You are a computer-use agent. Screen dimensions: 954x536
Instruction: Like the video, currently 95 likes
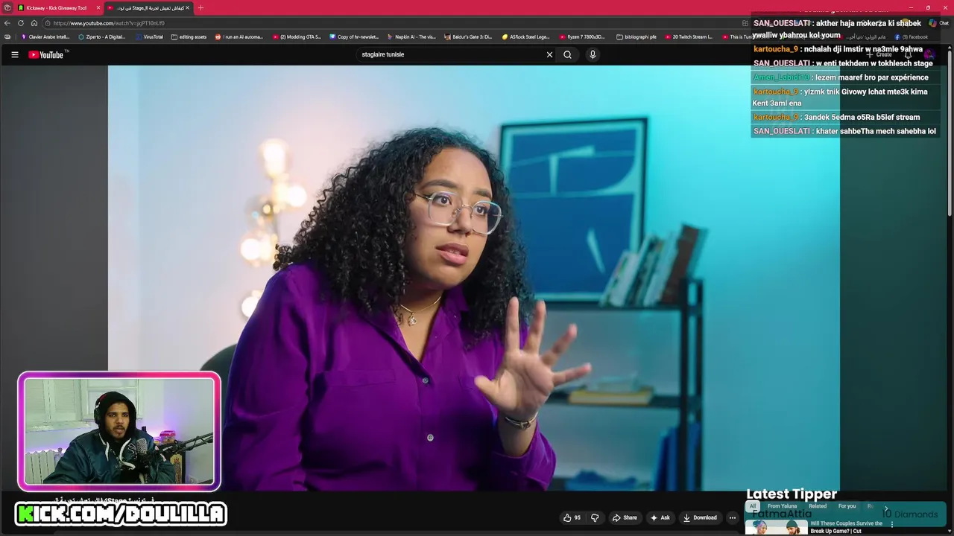pos(572,517)
